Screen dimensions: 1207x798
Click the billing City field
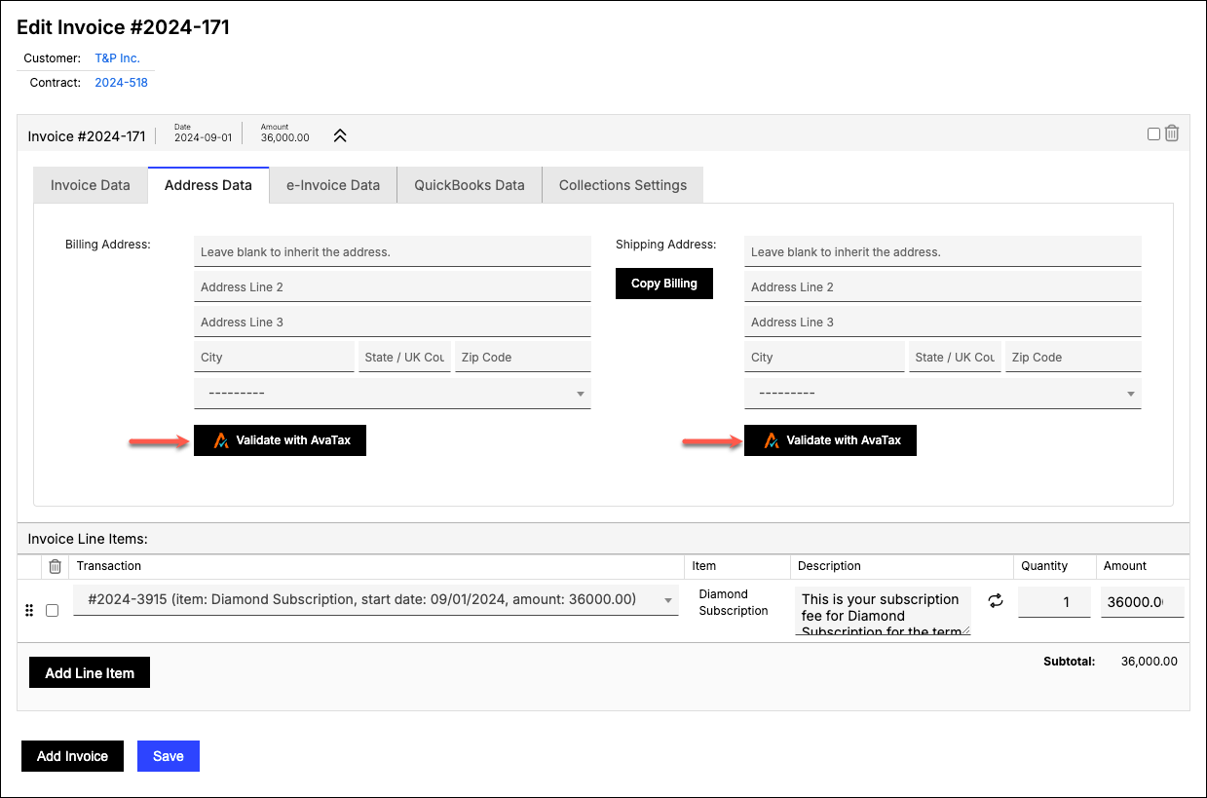coord(274,357)
